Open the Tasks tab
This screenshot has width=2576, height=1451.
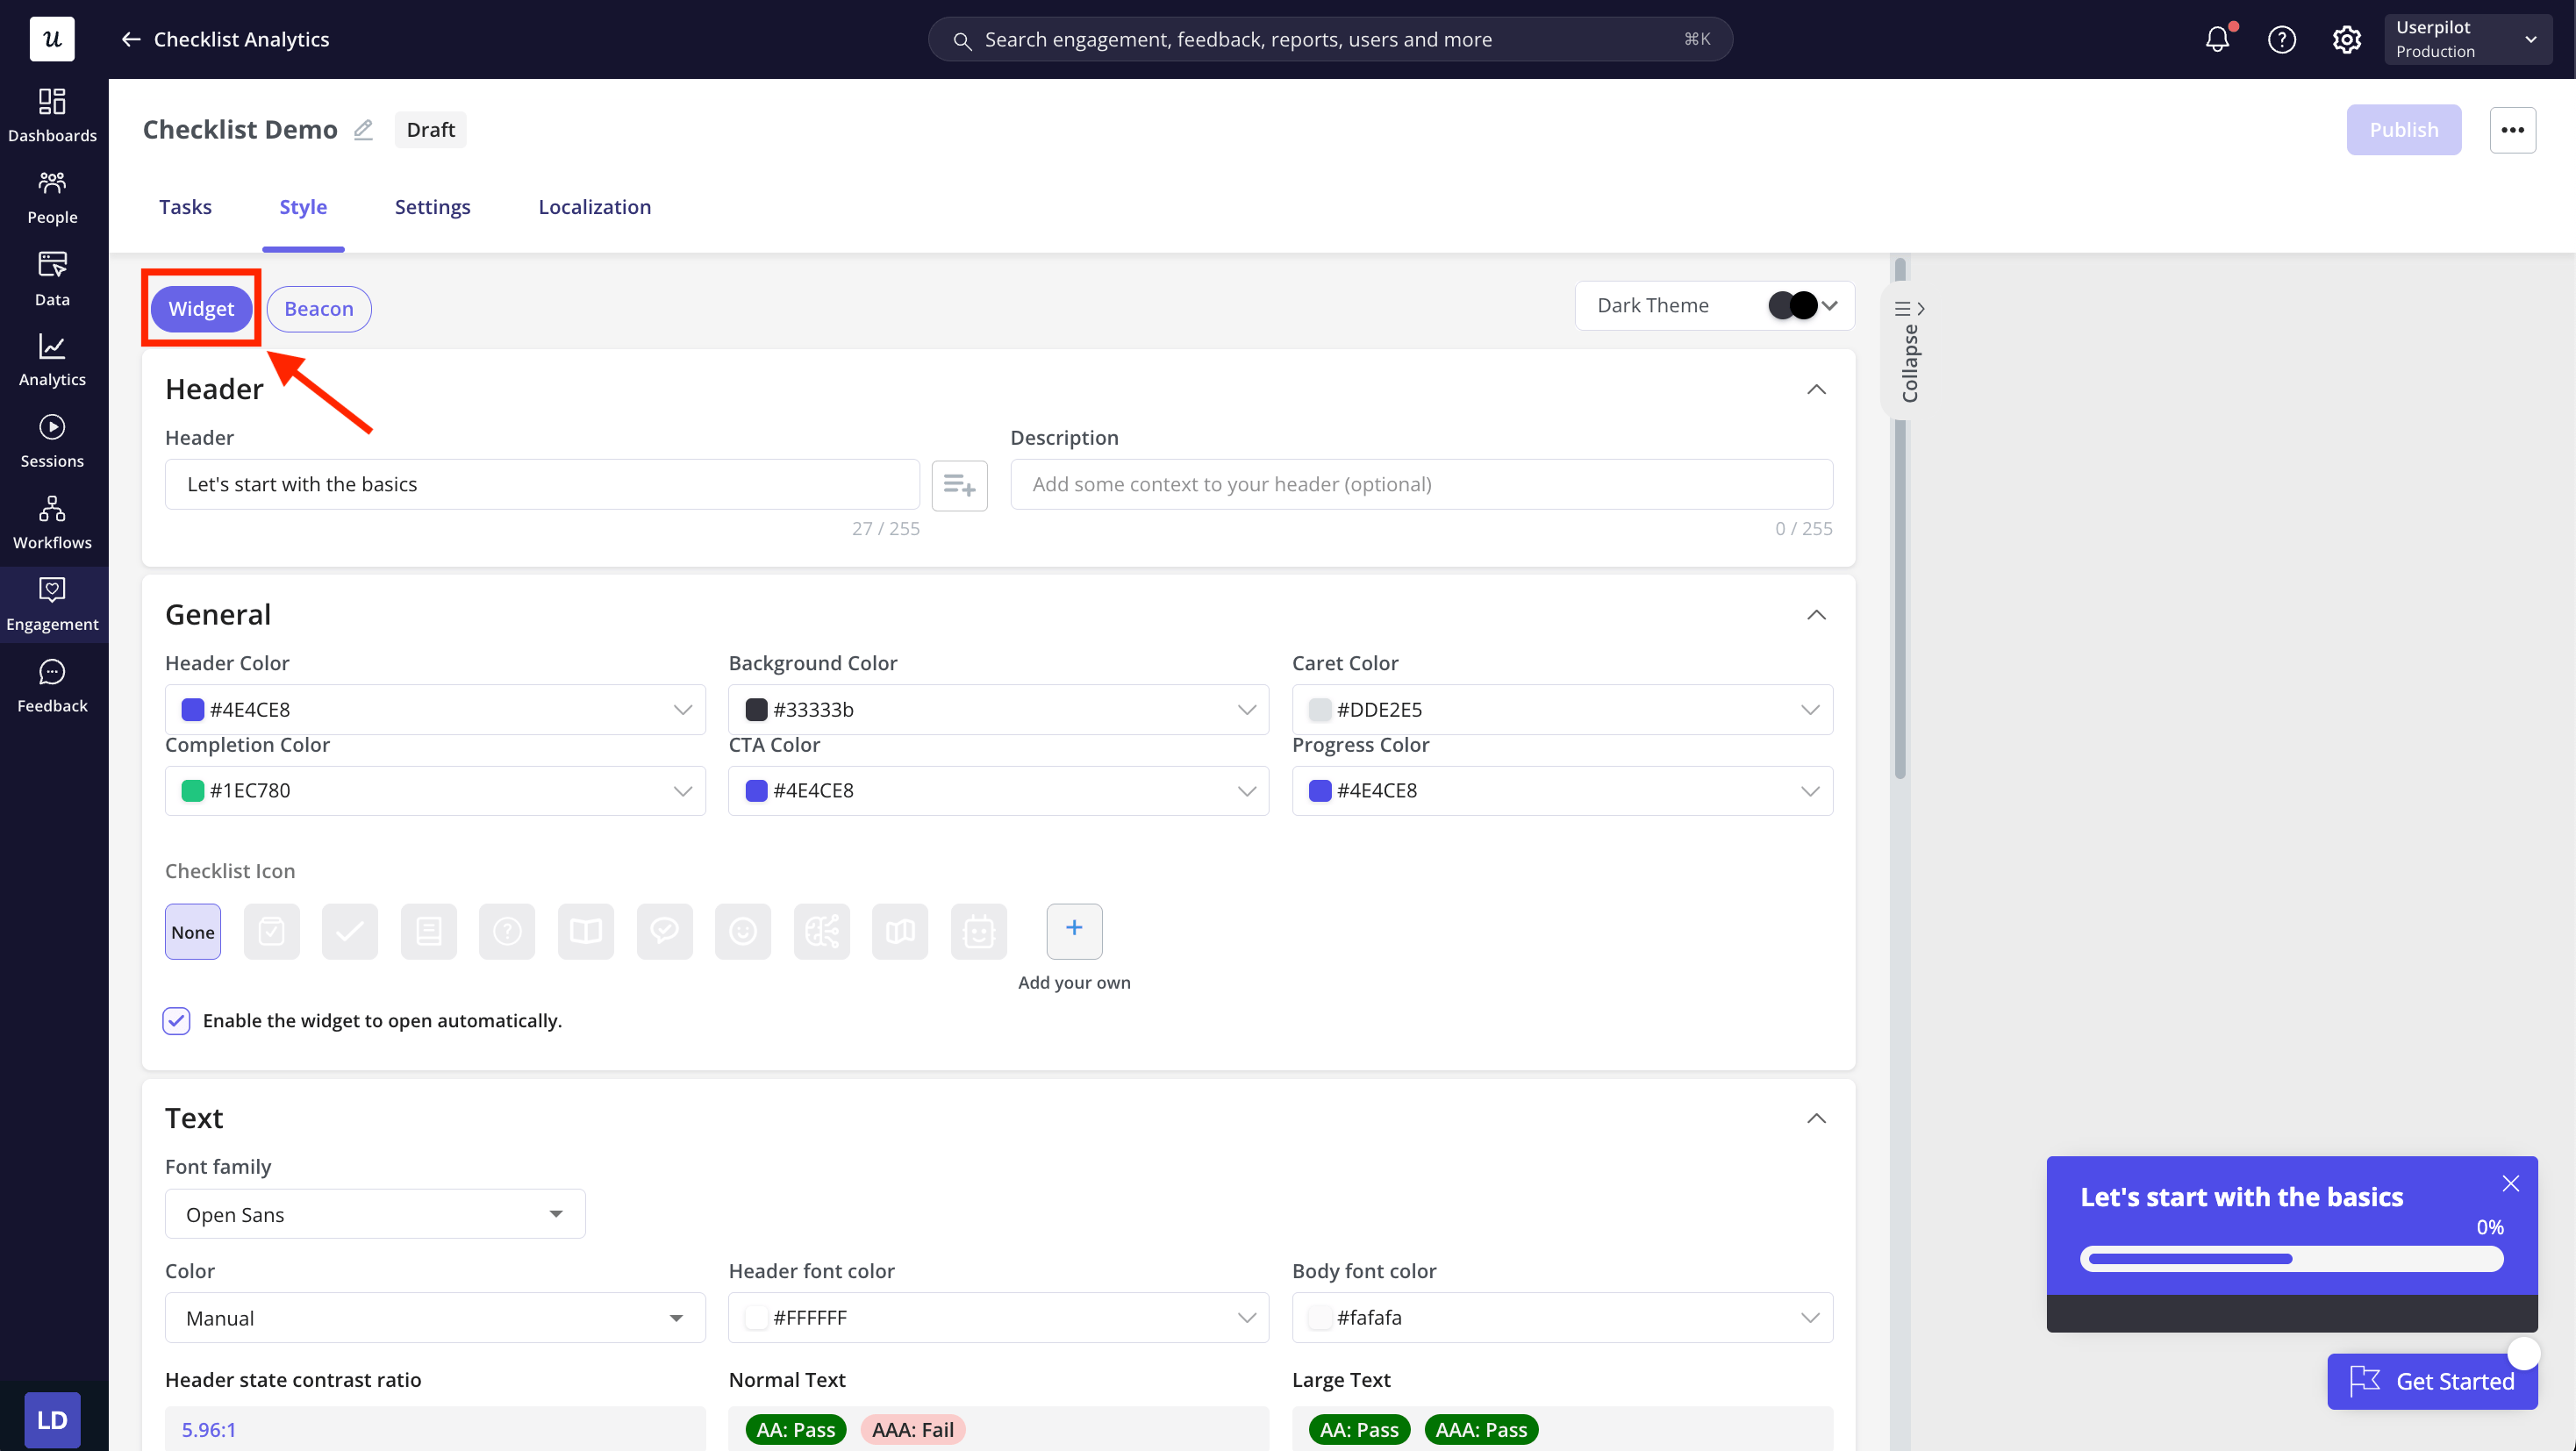coord(185,207)
